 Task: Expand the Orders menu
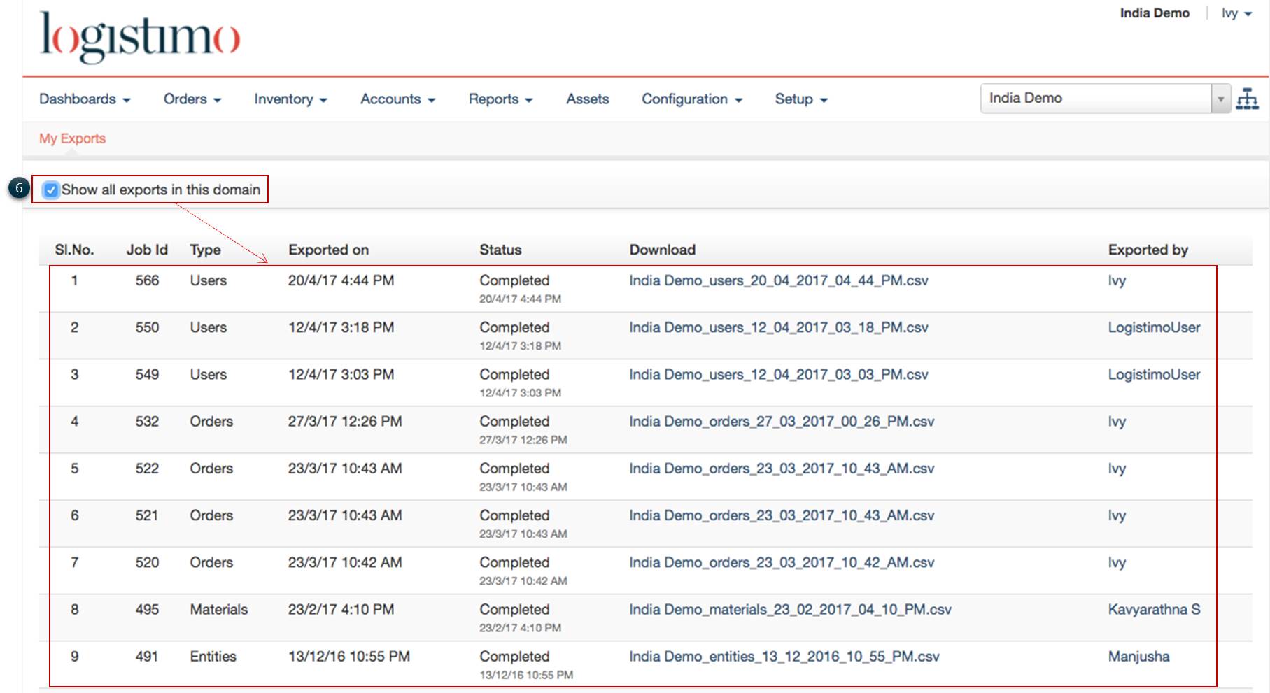point(192,99)
